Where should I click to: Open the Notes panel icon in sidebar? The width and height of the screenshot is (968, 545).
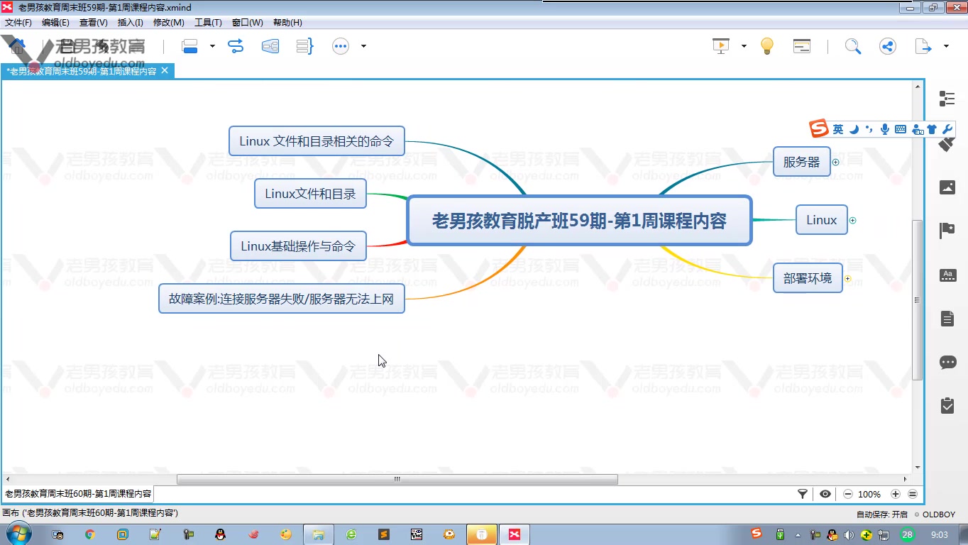tap(947, 318)
